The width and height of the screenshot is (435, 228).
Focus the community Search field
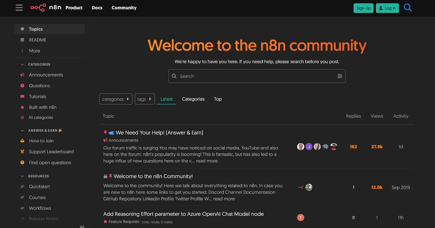point(257,76)
